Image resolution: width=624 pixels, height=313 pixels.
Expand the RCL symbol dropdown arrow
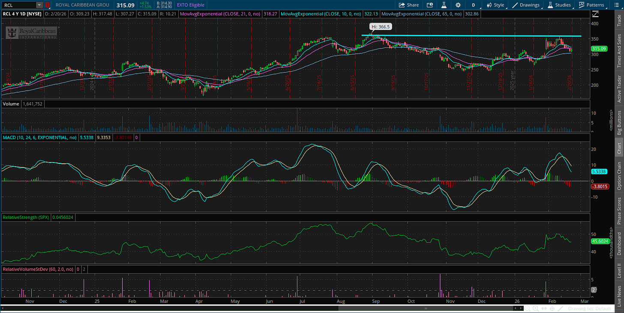[39, 5]
